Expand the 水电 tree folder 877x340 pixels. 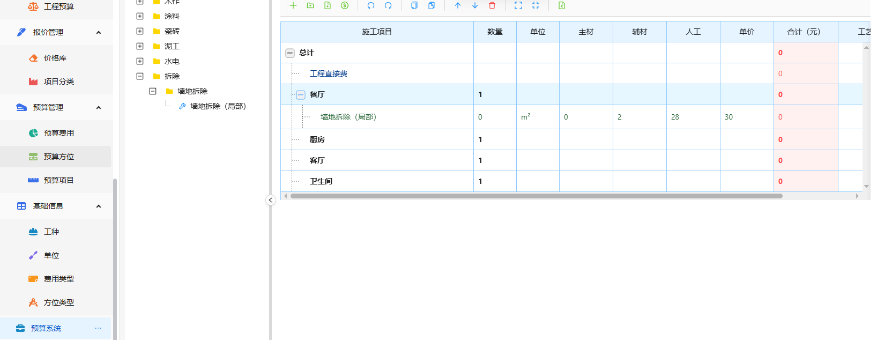(140, 61)
